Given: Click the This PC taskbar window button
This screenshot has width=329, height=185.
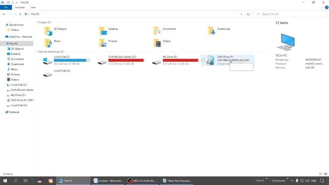Looking at the screenshot, I should (73, 180).
